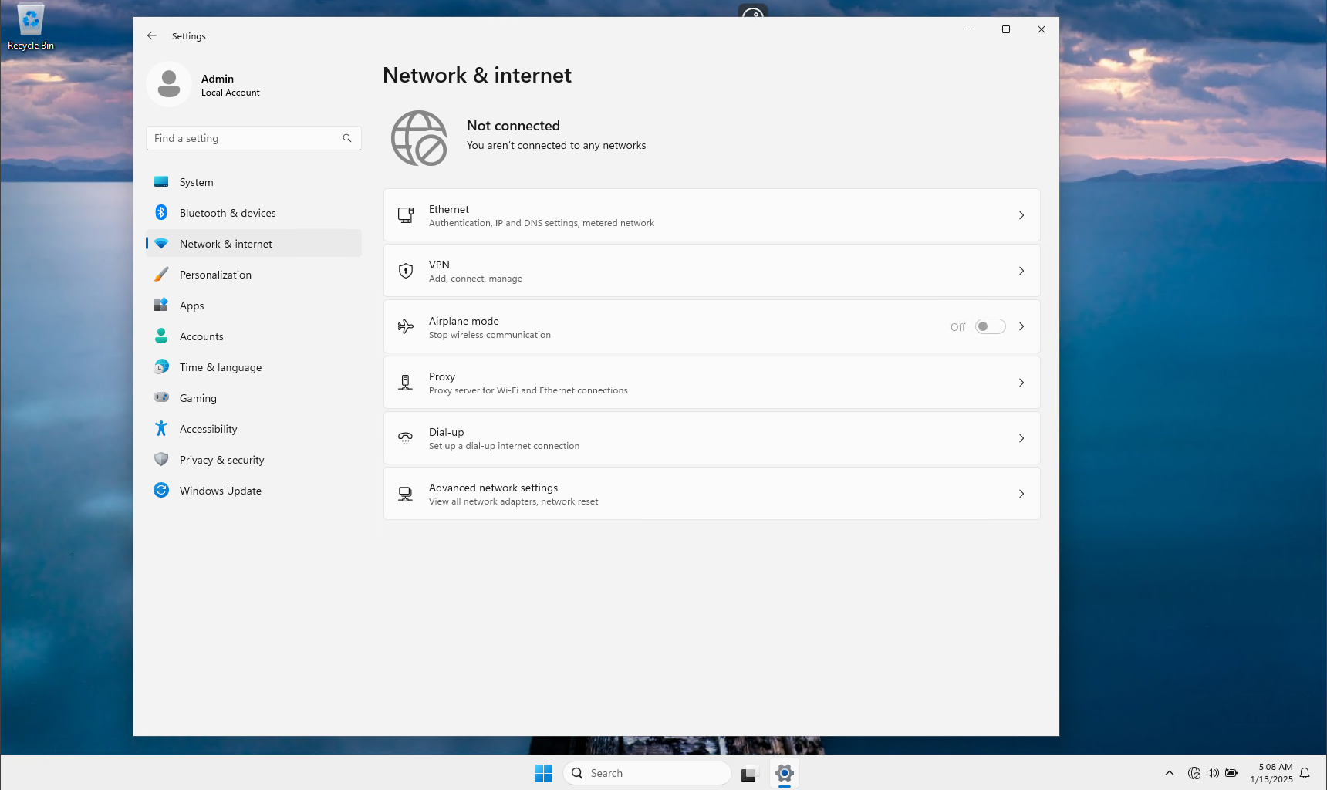
Task: Expand Advanced network settings chevron
Action: [x=1021, y=495]
